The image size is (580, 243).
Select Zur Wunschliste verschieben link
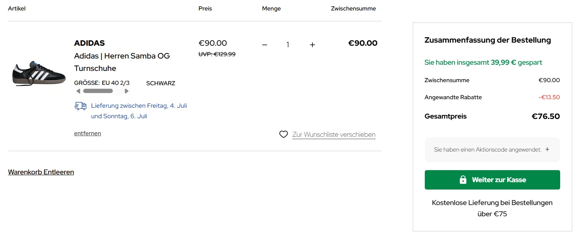[334, 134]
